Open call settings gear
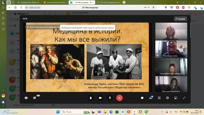This screenshot has width=204, height=115. 167,98
